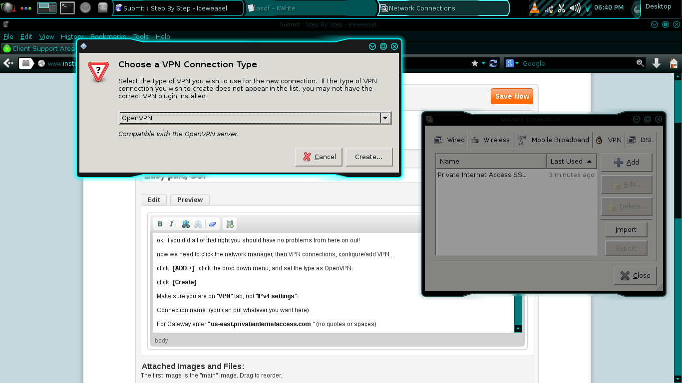Click the Desktop button in the panel

click(x=658, y=6)
